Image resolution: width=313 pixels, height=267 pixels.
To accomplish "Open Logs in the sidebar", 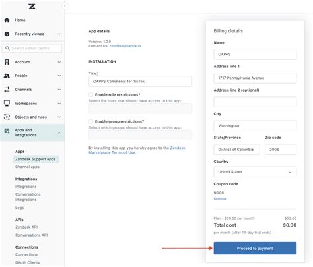I will pyautogui.click(x=19, y=208).
